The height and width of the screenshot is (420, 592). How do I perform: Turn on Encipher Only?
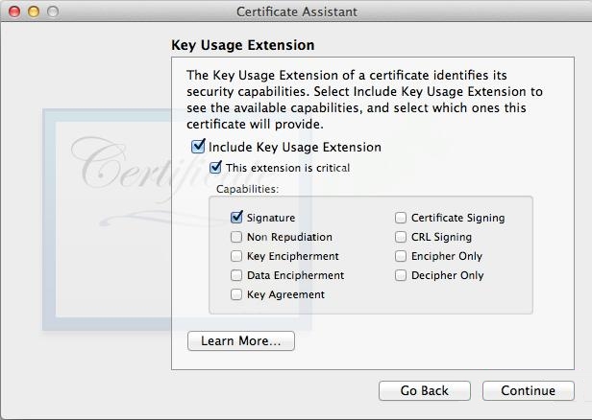point(402,256)
